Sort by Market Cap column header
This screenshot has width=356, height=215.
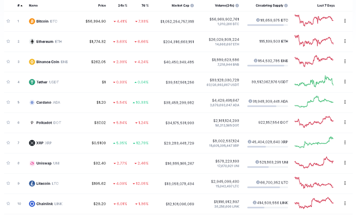point(180,5)
